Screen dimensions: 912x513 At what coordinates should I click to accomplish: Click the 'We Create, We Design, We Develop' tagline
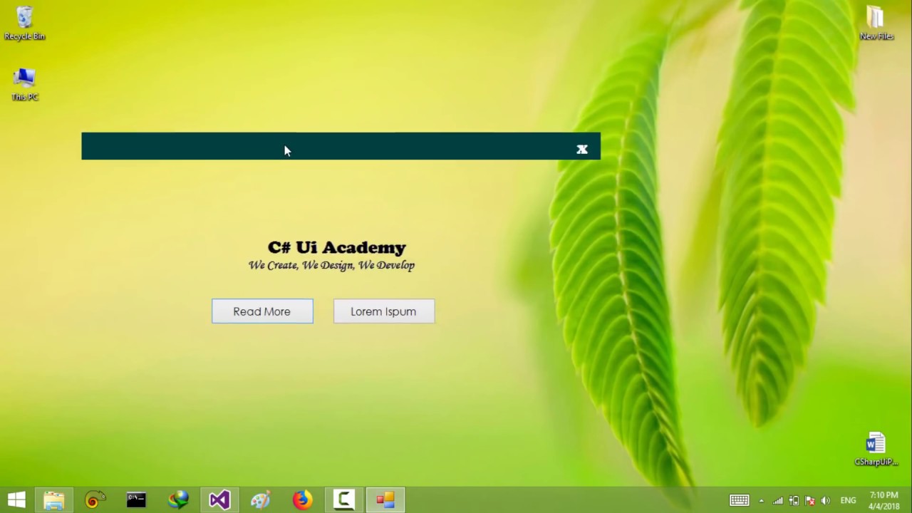[x=331, y=265]
